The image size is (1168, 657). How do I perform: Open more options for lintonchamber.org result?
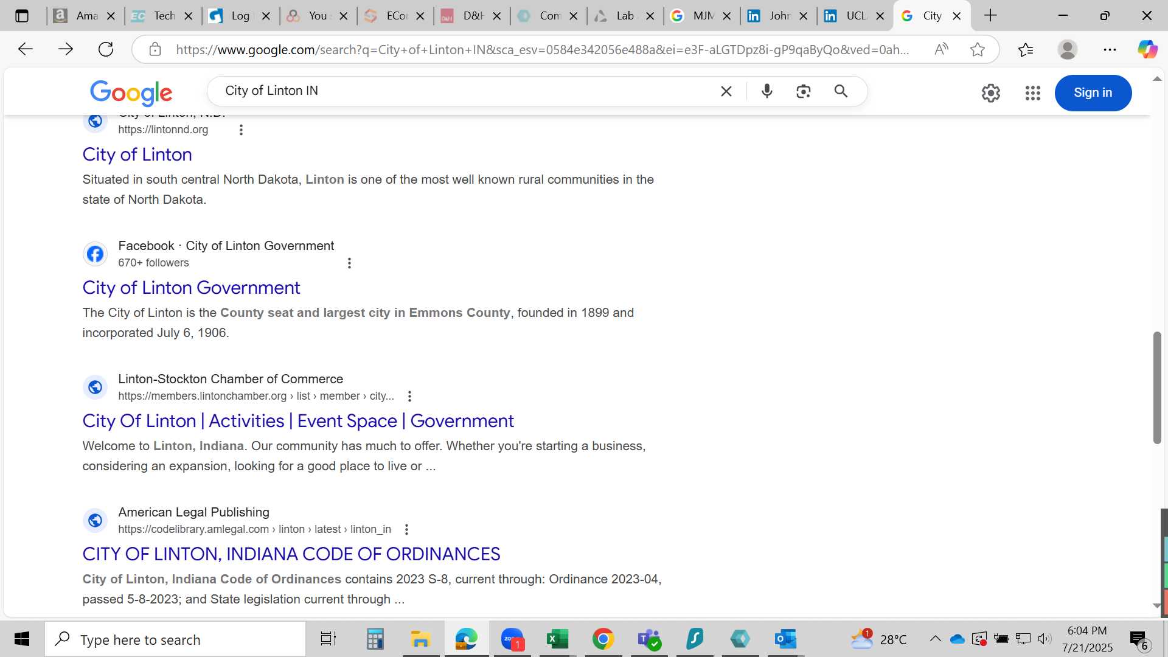point(409,396)
